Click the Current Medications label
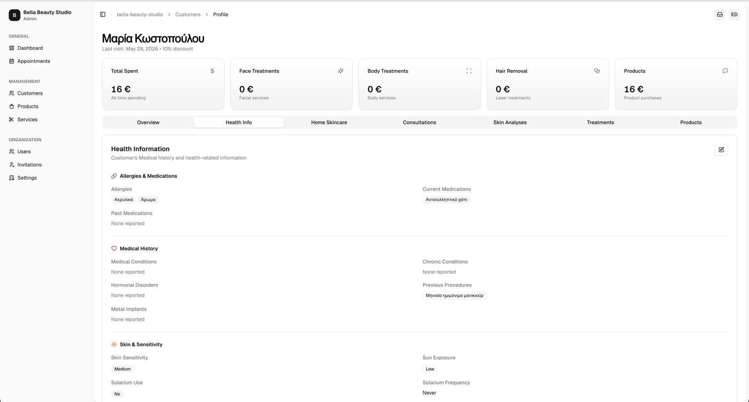The image size is (749, 402). click(x=446, y=189)
